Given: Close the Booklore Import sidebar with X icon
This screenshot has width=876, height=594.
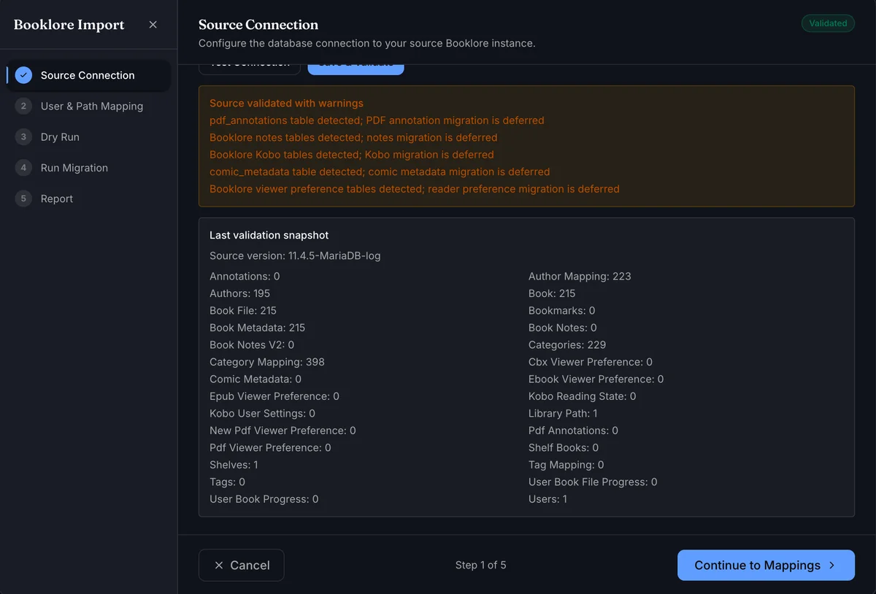Looking at the screenshot, I should pyautogui.click(x=153, y=24).
